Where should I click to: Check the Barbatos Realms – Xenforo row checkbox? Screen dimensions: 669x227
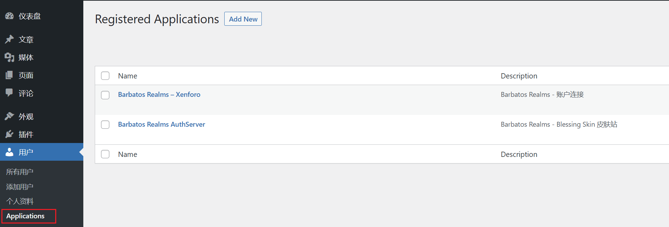pos(105,95)
